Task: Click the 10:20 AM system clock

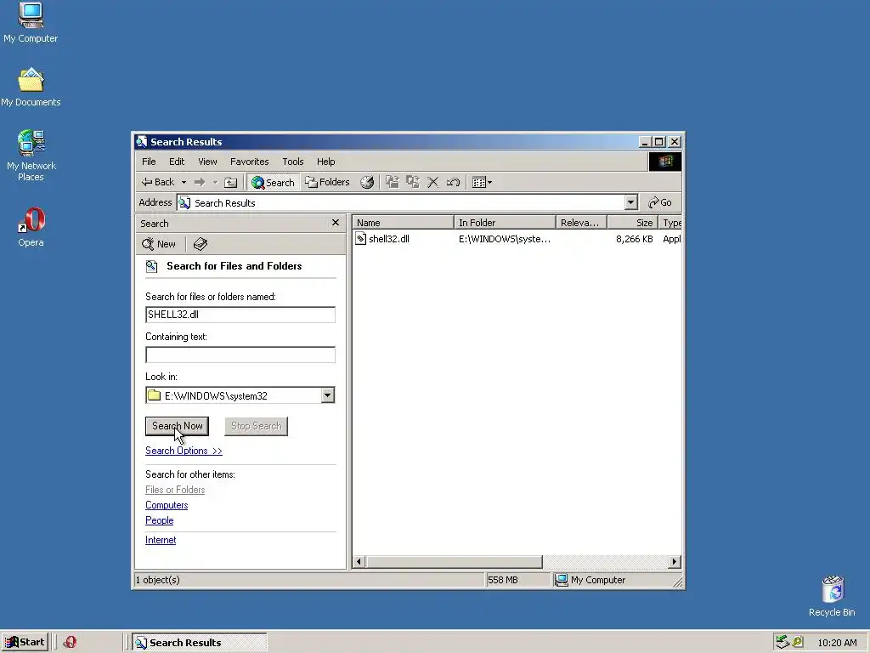Action: (x=837, y=643)
